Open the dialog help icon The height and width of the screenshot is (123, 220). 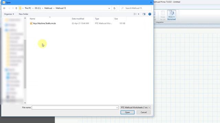[x=150, y=14]
